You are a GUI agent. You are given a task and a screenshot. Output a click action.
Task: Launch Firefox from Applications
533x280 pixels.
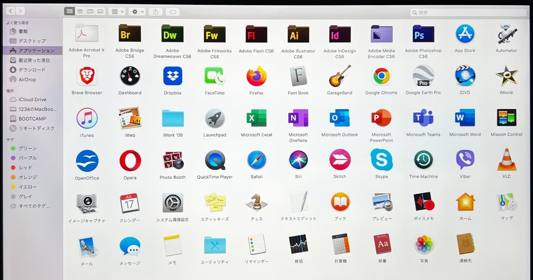tap(256, 77)
